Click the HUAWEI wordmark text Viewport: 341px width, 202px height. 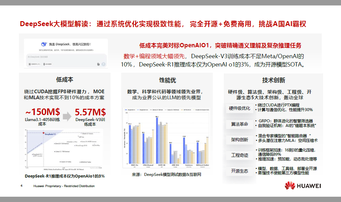(309, 186)
